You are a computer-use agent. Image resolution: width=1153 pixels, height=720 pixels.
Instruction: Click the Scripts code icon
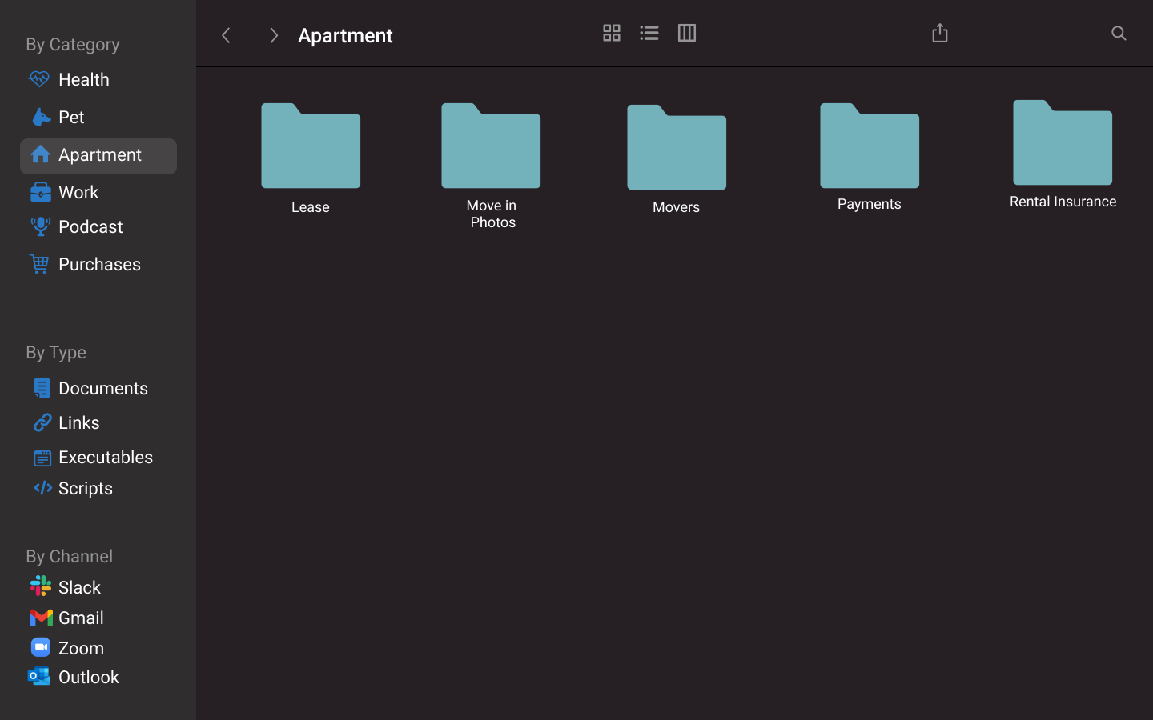click(42, 488)
